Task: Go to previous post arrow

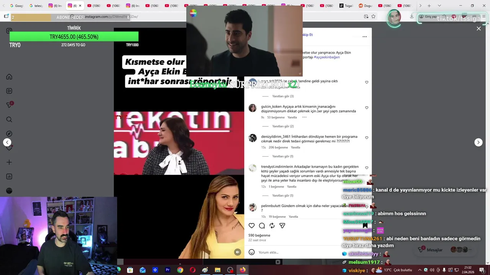Action: [7, 142]
